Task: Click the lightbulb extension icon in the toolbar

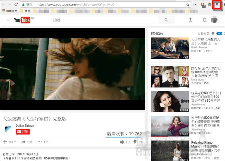Action: click(217, 4)
